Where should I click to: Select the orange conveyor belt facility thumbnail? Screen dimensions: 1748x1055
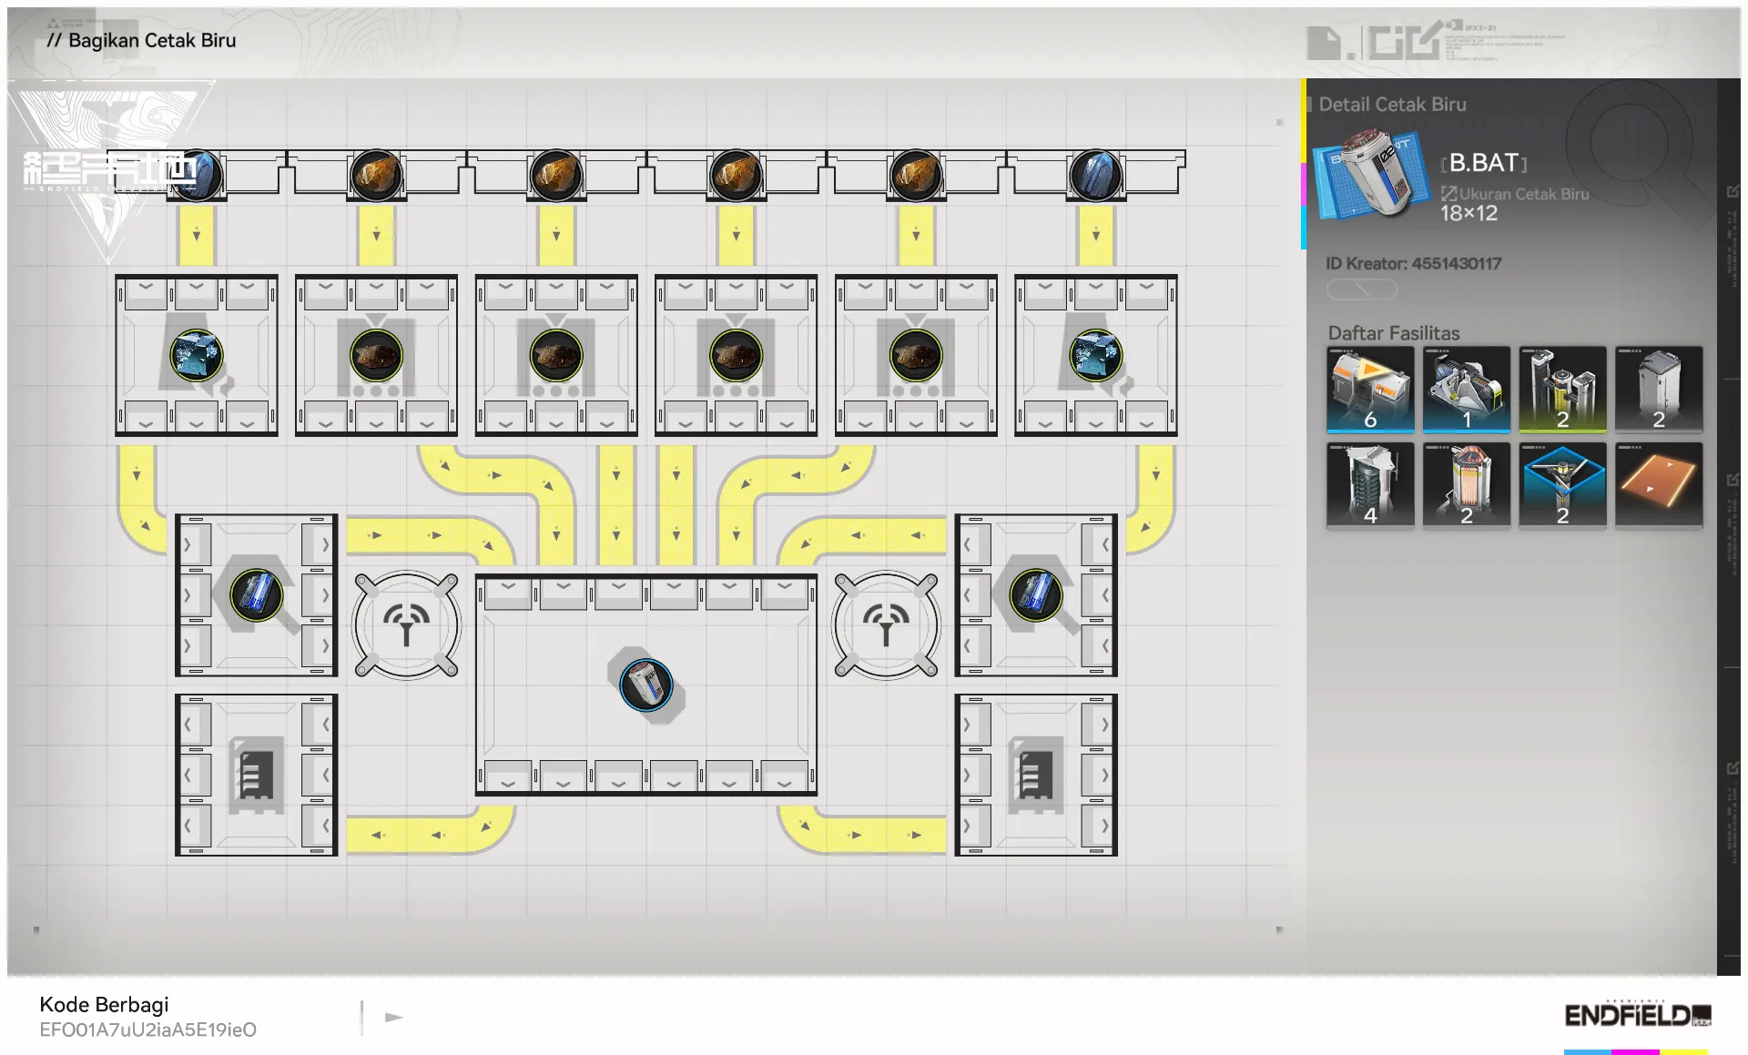coord(1659,485)
